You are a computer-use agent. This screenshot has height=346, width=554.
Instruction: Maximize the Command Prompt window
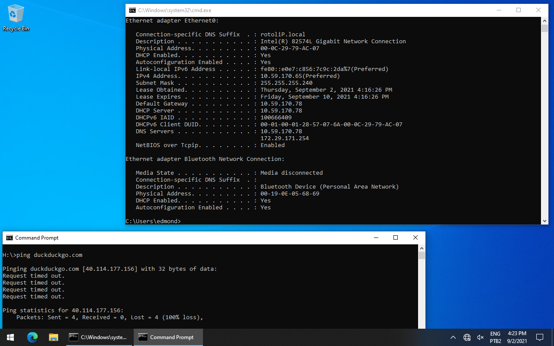pyautogui.click(x=395, y=237)
